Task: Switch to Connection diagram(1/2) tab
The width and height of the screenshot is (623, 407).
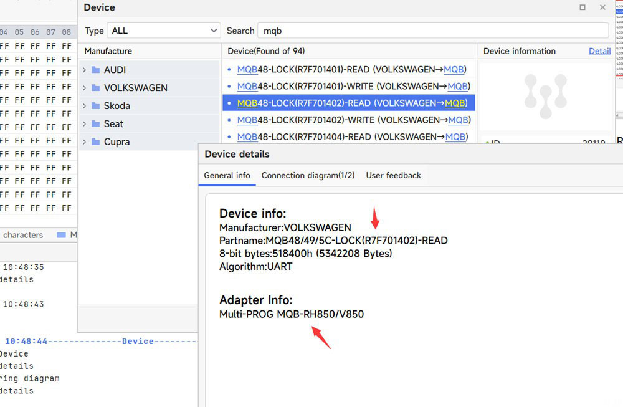Action: [308, 176]
